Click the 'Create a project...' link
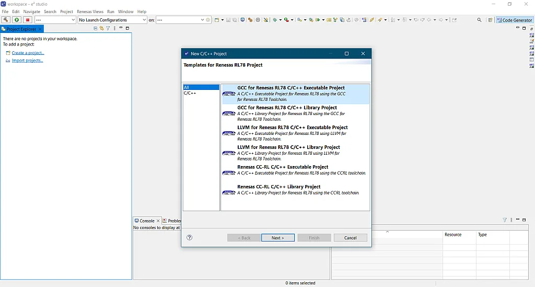Image resolution: width=535 pixels, height=287 pixels. (28, 53)
